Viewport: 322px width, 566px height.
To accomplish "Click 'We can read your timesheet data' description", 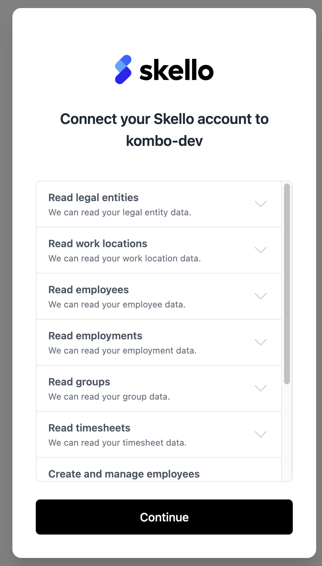I will click(x=118, y=443).
